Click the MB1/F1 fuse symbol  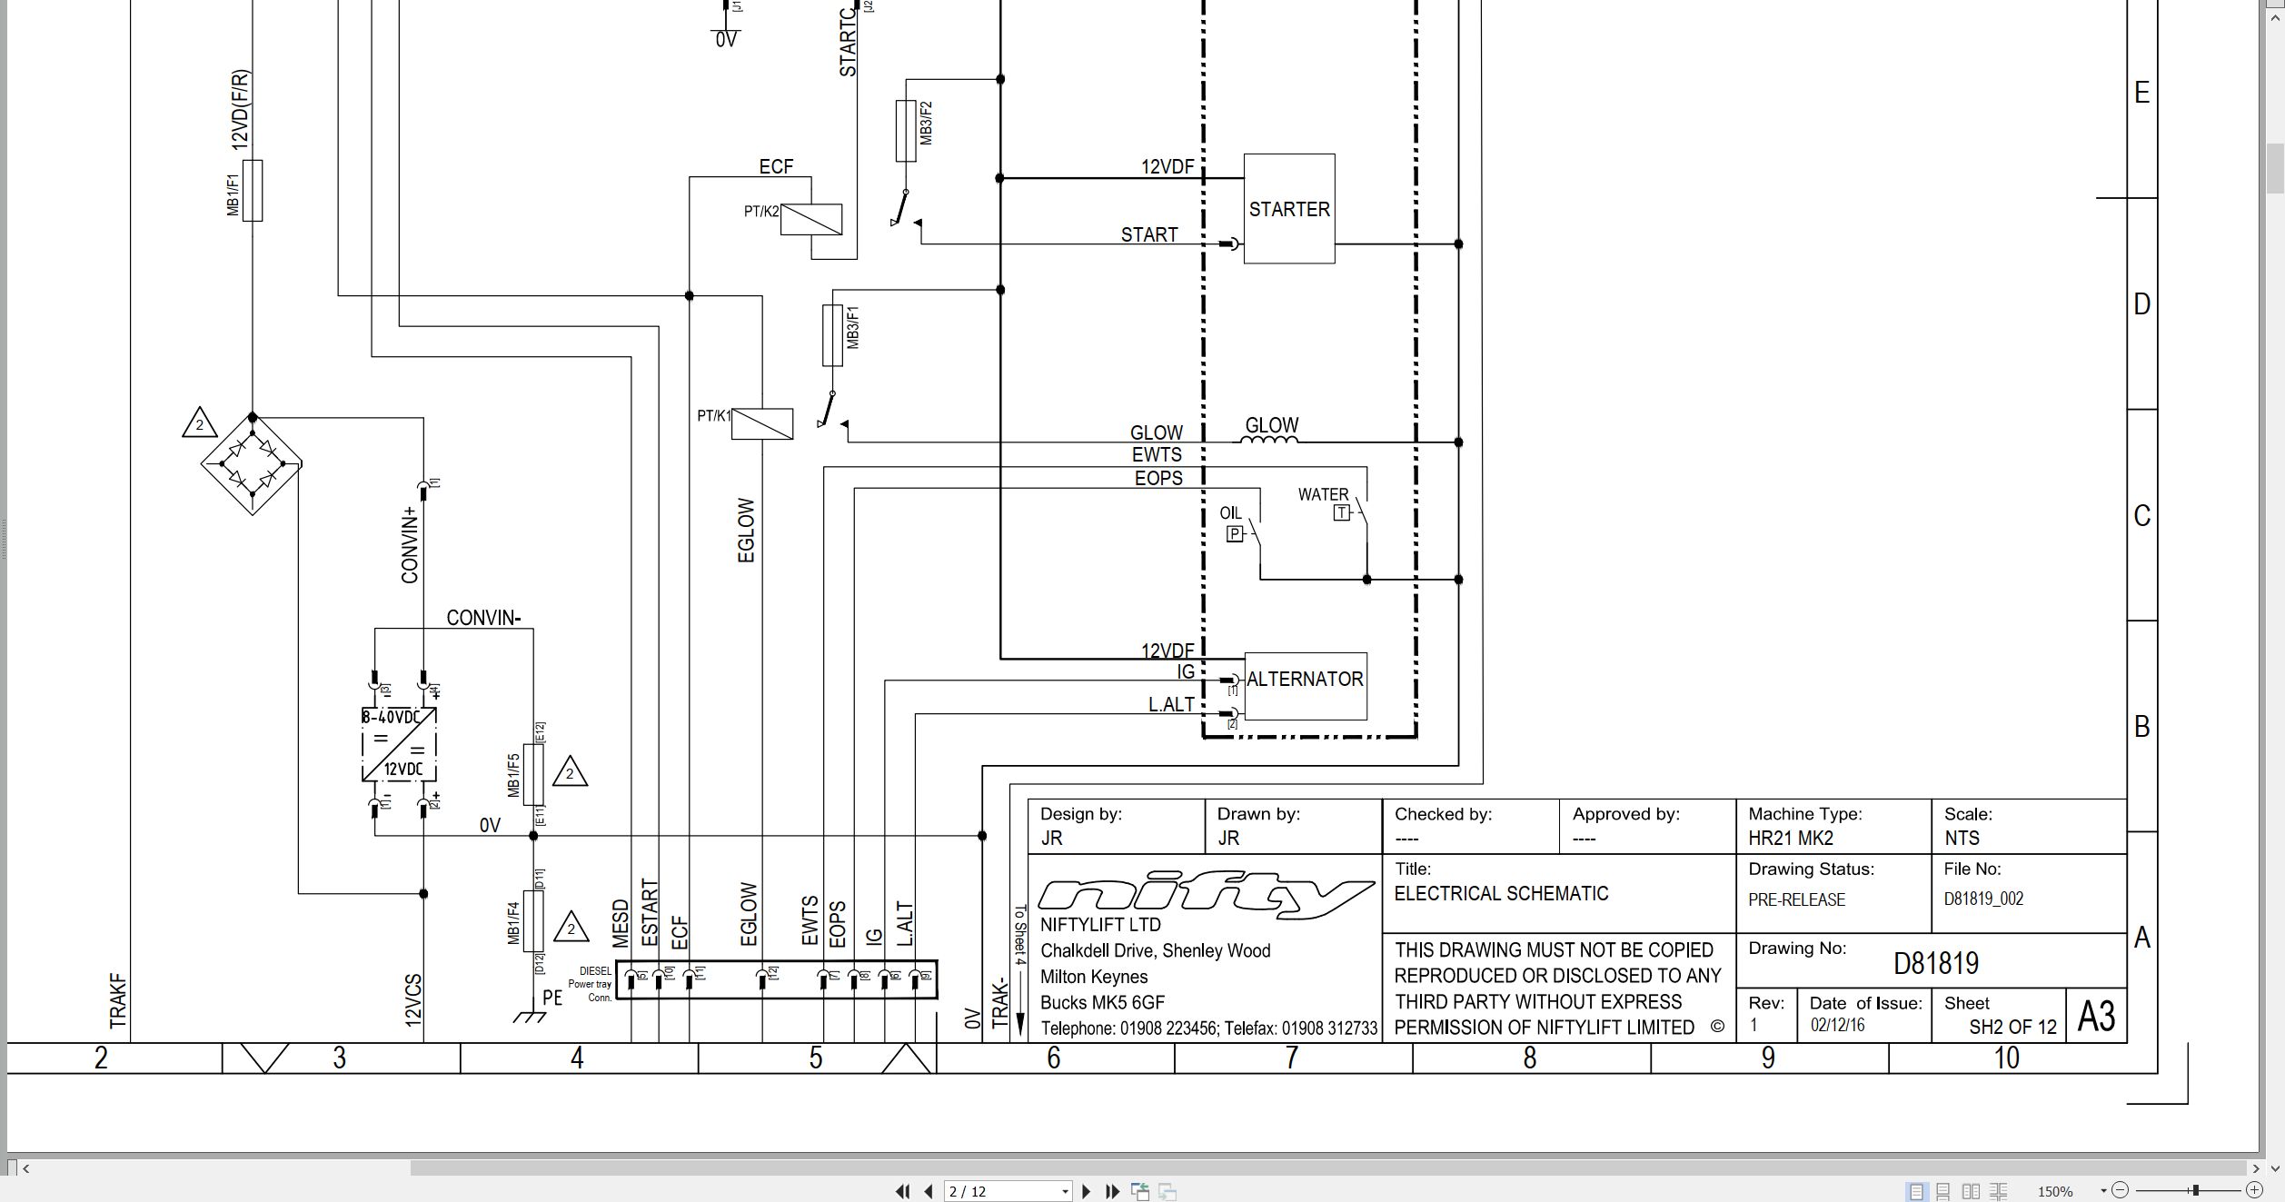coord(253,190)
